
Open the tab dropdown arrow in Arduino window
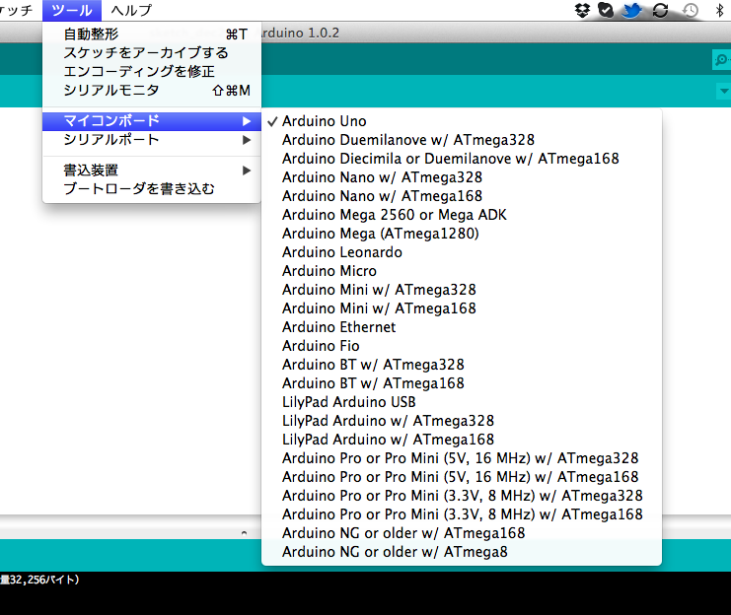[x=723, y=91]
